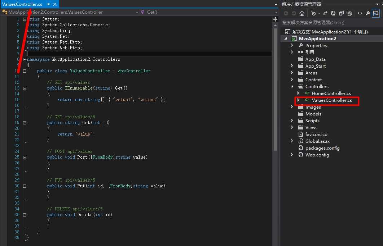Select the App_Start tree item

click(315, 66)
